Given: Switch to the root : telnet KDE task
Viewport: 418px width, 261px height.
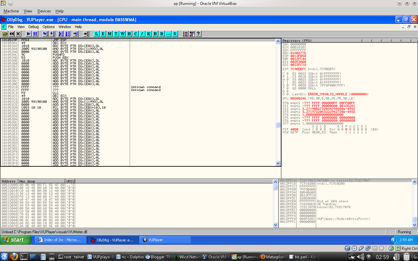Looking at the screenshot, I should (72, 257).
